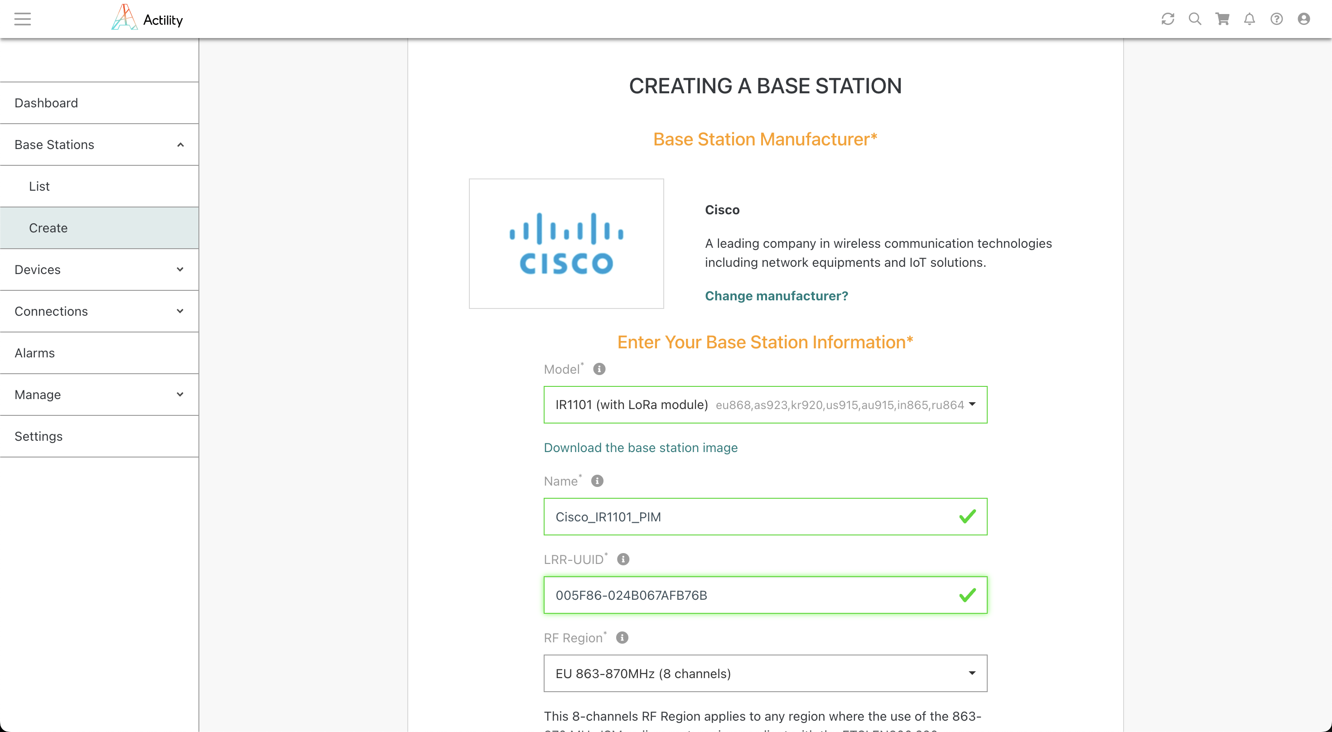Screen dimensions: 1332x732
Task: Open the user account icon
Action: click(1303, 19)
